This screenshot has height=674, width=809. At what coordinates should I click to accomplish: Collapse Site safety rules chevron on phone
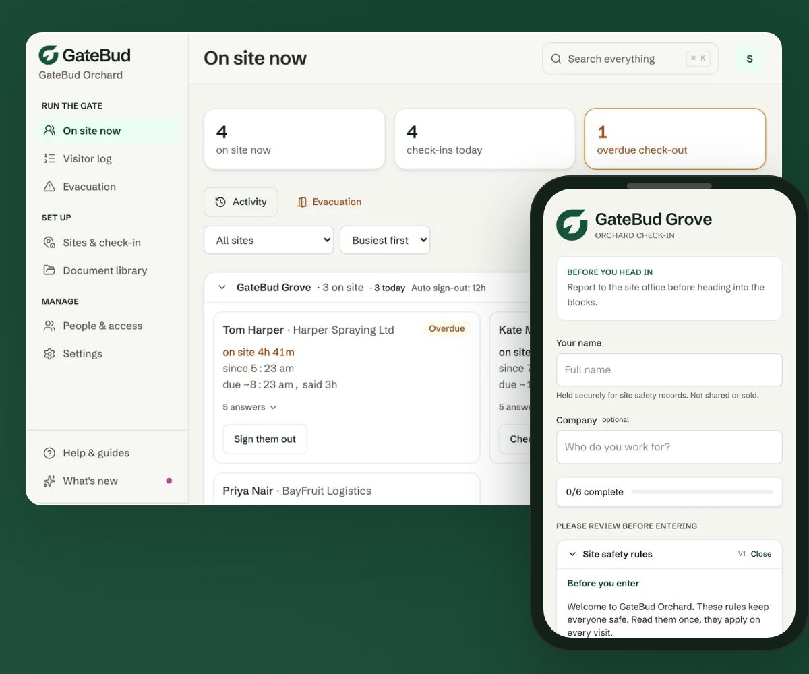(x=572, y=554)
